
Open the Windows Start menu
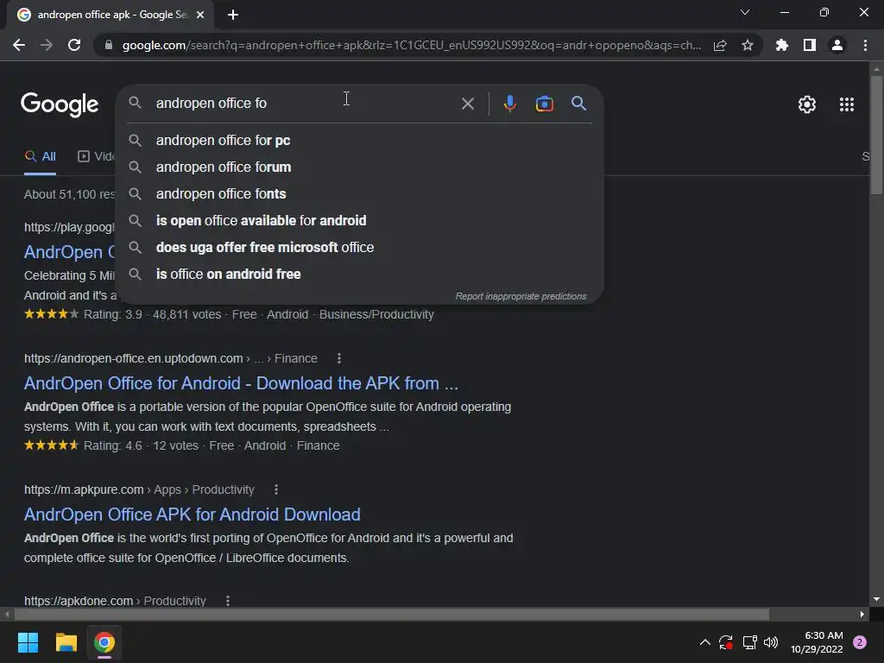coord(28,642)
